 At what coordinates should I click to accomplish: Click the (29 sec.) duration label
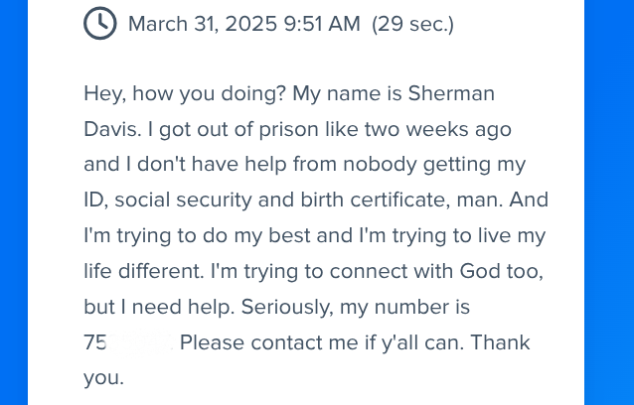(412, 24)
